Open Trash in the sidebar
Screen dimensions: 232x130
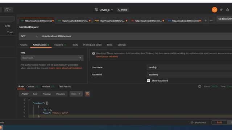10,32
